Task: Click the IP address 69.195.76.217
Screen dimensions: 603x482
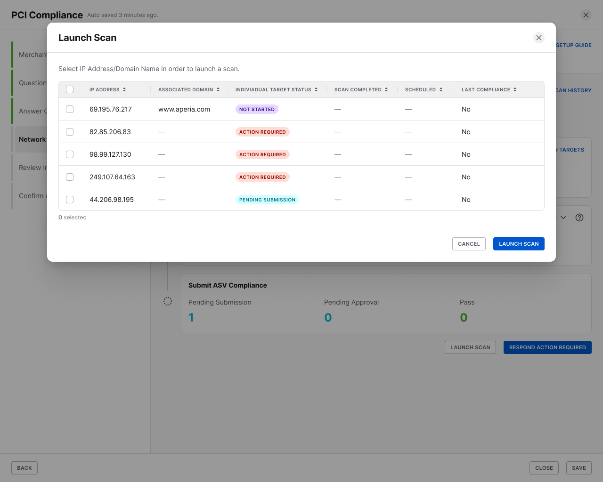Action: (111, 109)
